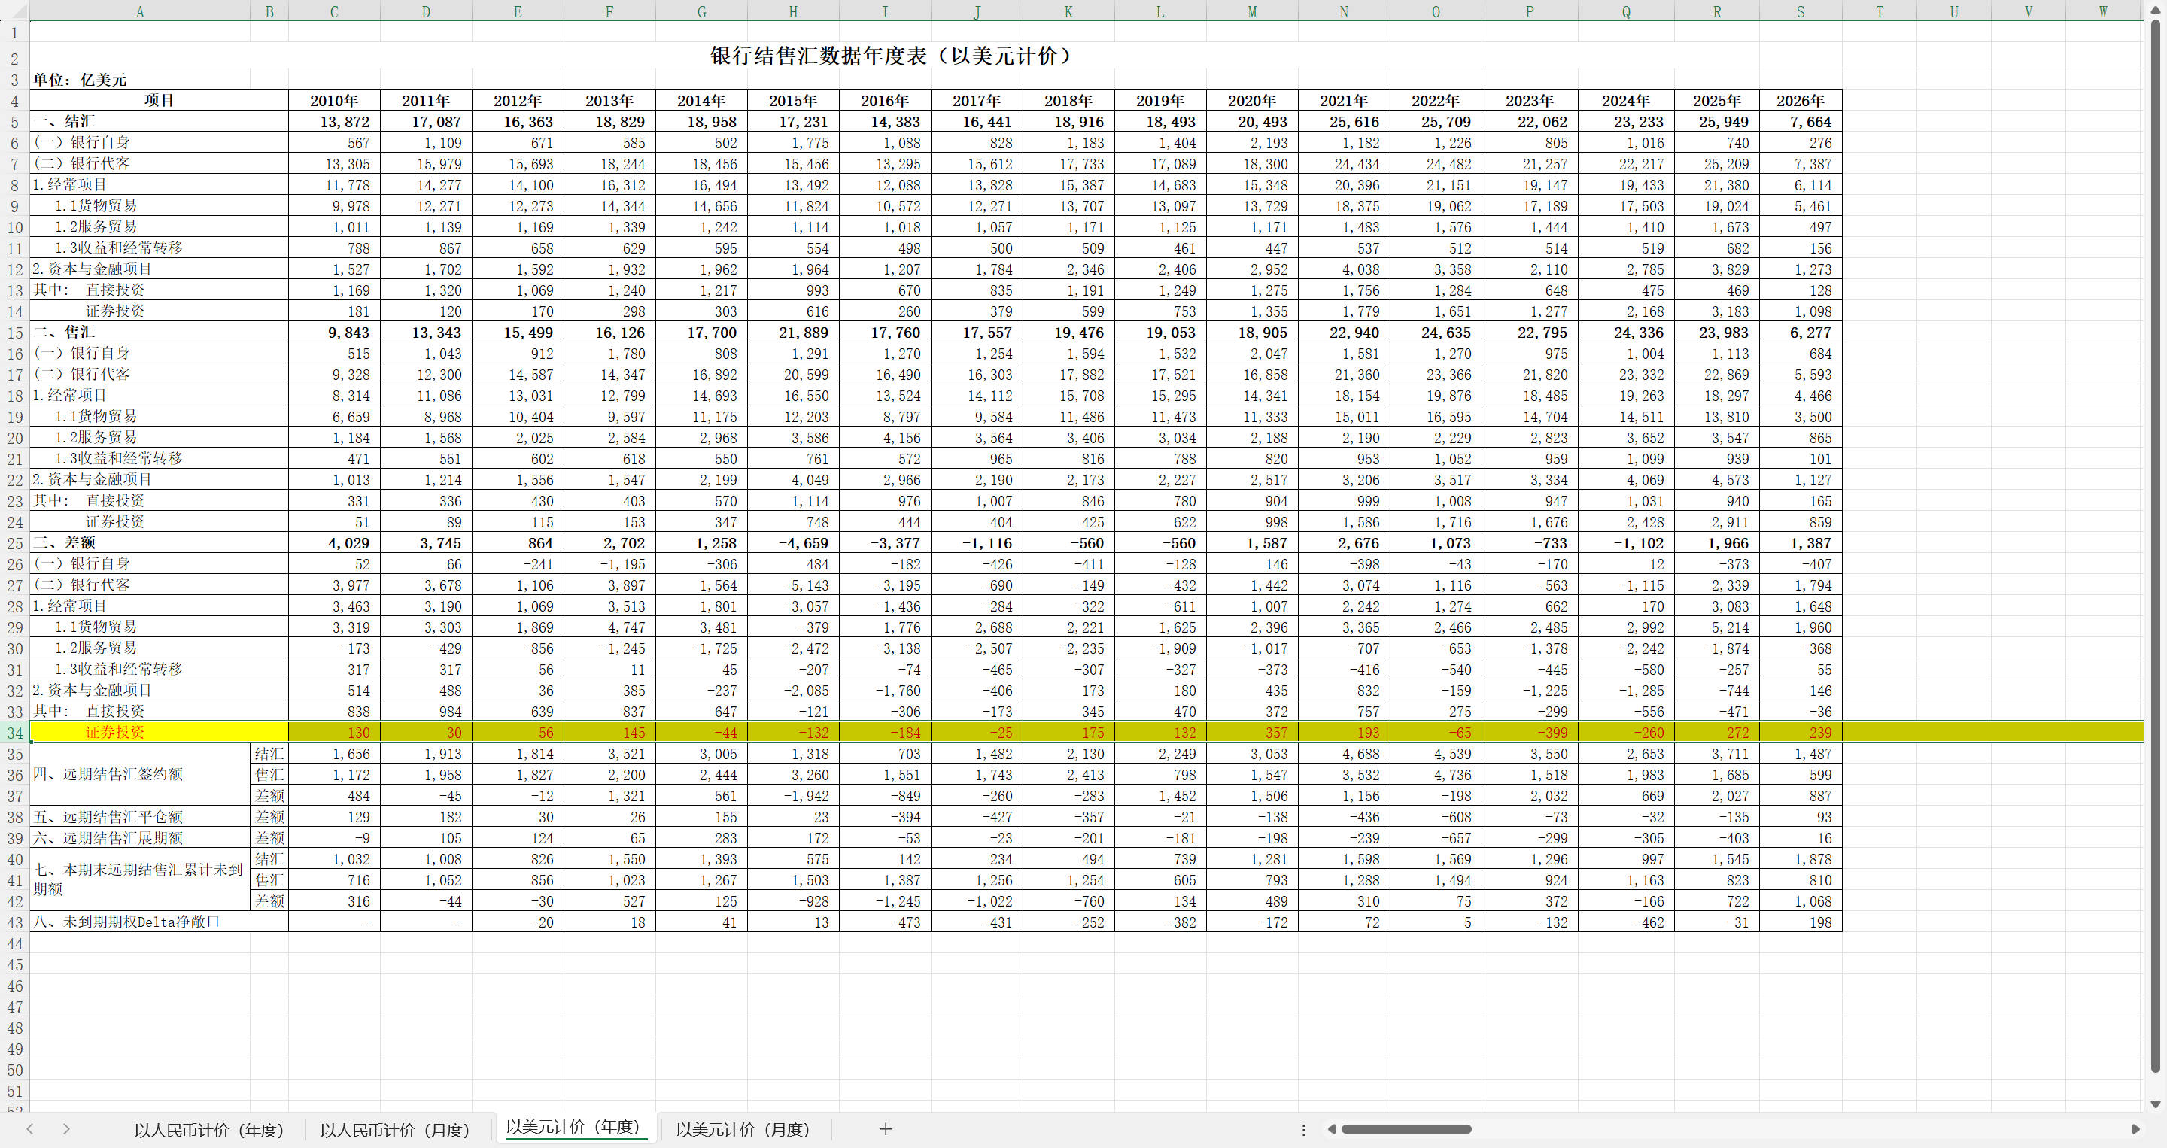Click the spreadsheet title cell 银行结售汇数据年度表

pyautogui.click(x=892, y=56)
